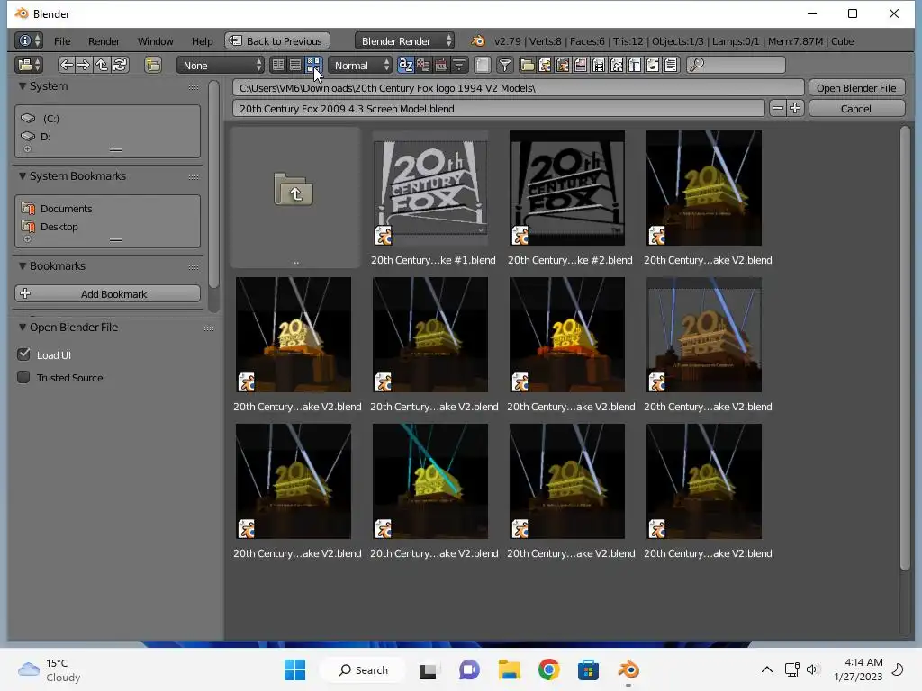Toggle filter for backup .blend files

pos(563,65)
